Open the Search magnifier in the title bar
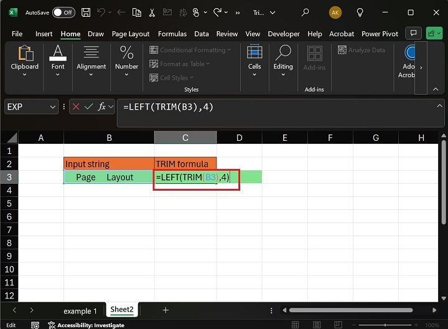 (x=305, y=12)
